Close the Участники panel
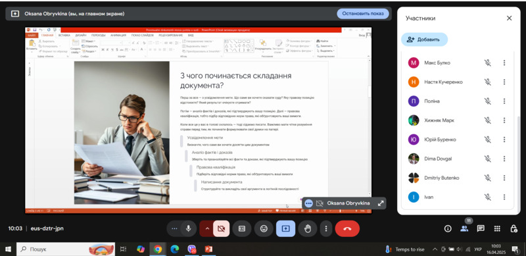This screenshot has width=526, height=256. tap(509, 18)
